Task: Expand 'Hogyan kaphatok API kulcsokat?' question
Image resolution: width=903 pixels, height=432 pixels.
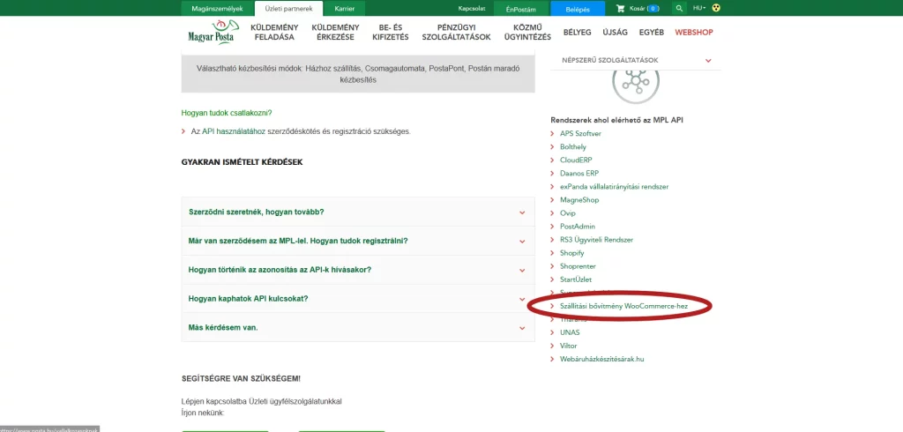Action: pos(521,299)
